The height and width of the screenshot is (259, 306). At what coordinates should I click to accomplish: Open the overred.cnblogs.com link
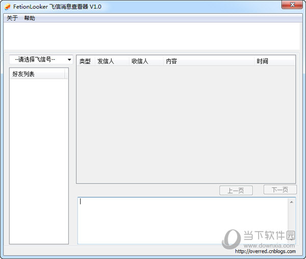[x=265, y=251]
